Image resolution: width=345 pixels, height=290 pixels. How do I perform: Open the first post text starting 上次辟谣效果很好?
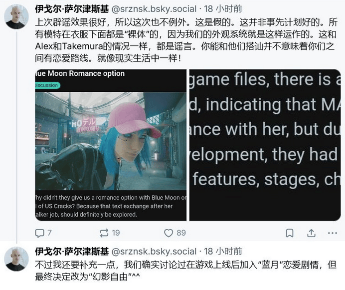tap(186, 40)
